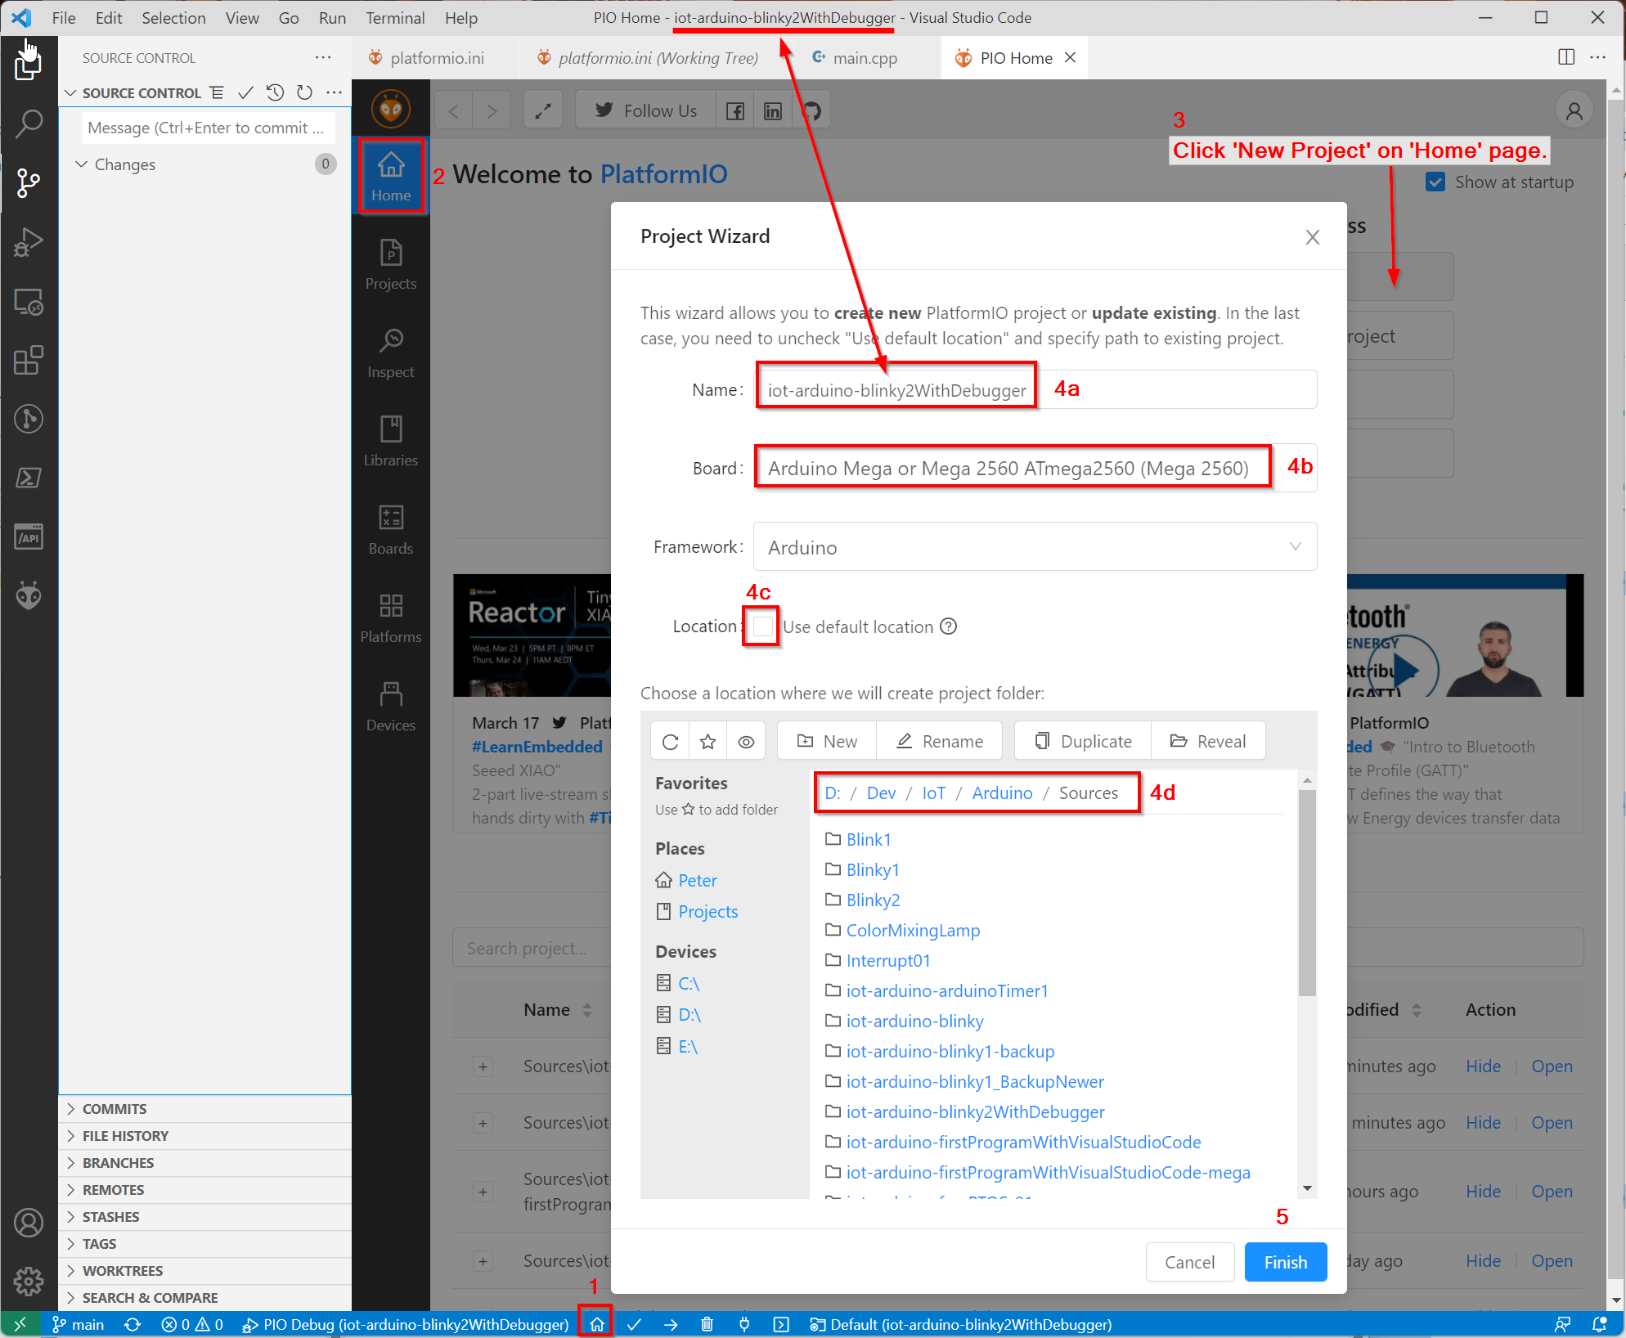Click the commit message input box
This screenshot has height=1338, width=1626.
point(208,128)
